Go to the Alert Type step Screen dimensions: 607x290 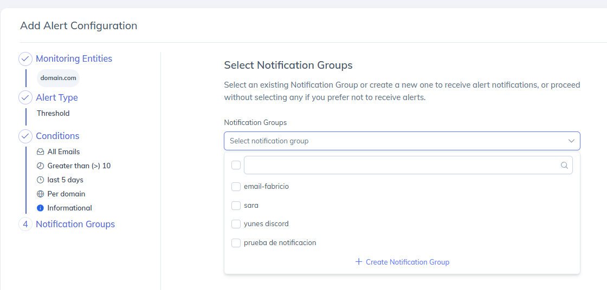[x=57, y=97]
